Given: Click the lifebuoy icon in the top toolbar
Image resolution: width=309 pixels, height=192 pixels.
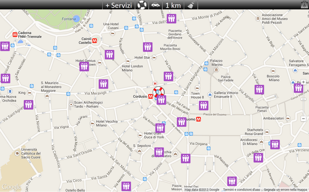Looking at the screenshot, I should [x=142, y=5].
